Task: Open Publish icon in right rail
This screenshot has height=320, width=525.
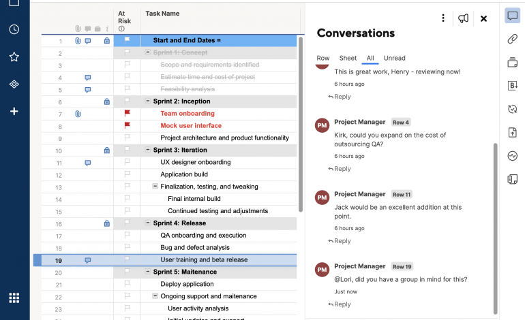Action: click(512, 132)
